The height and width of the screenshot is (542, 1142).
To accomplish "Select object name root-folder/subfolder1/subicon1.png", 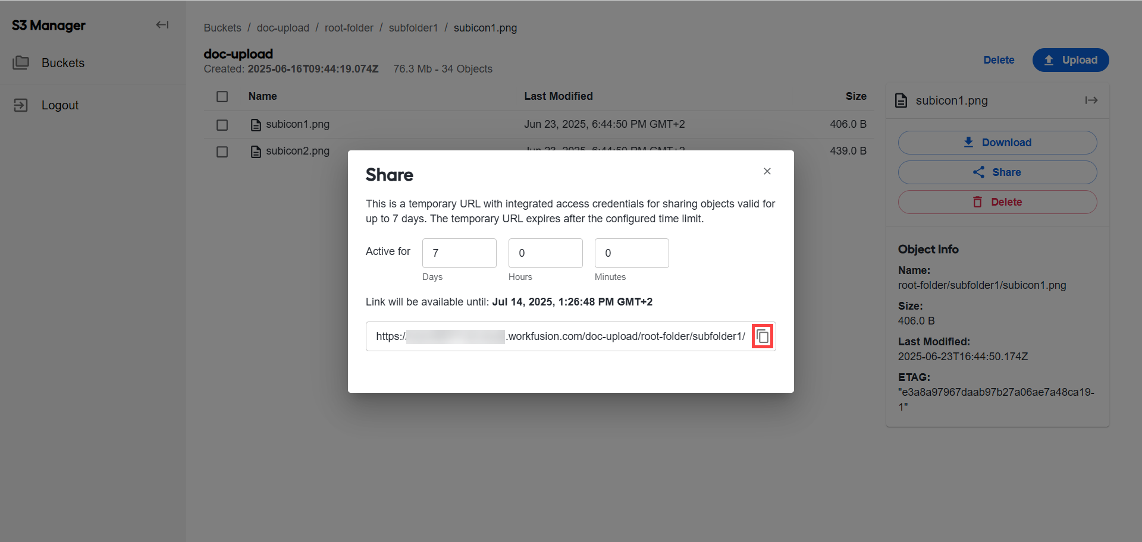I will [x=982, y=285].
